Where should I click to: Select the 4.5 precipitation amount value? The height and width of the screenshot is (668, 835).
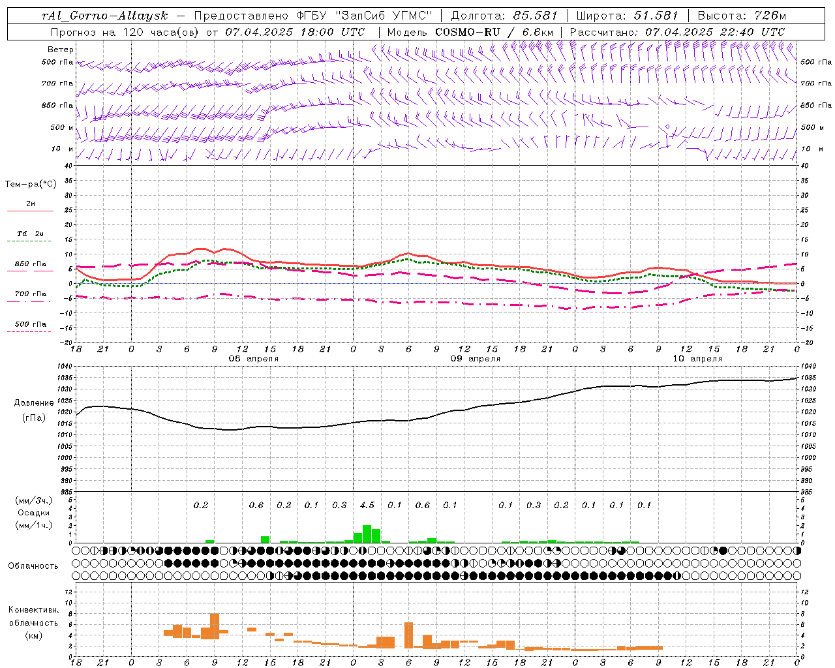(x=367, y=505)
